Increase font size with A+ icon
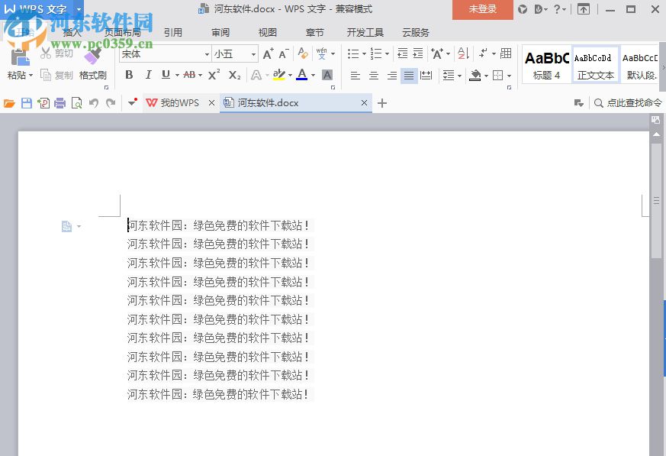This screenshot has height=456, width=666. coord(267,55)
